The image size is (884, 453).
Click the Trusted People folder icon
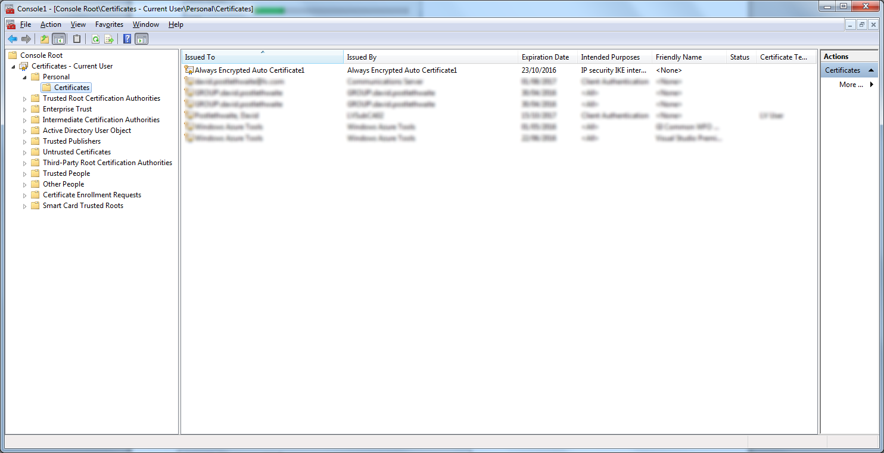pyautogui.click(x=35, y=173)
